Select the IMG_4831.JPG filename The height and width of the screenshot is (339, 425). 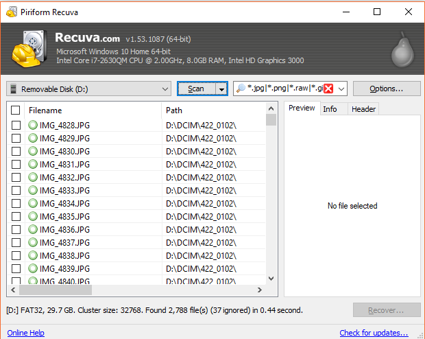click(64, 165)
